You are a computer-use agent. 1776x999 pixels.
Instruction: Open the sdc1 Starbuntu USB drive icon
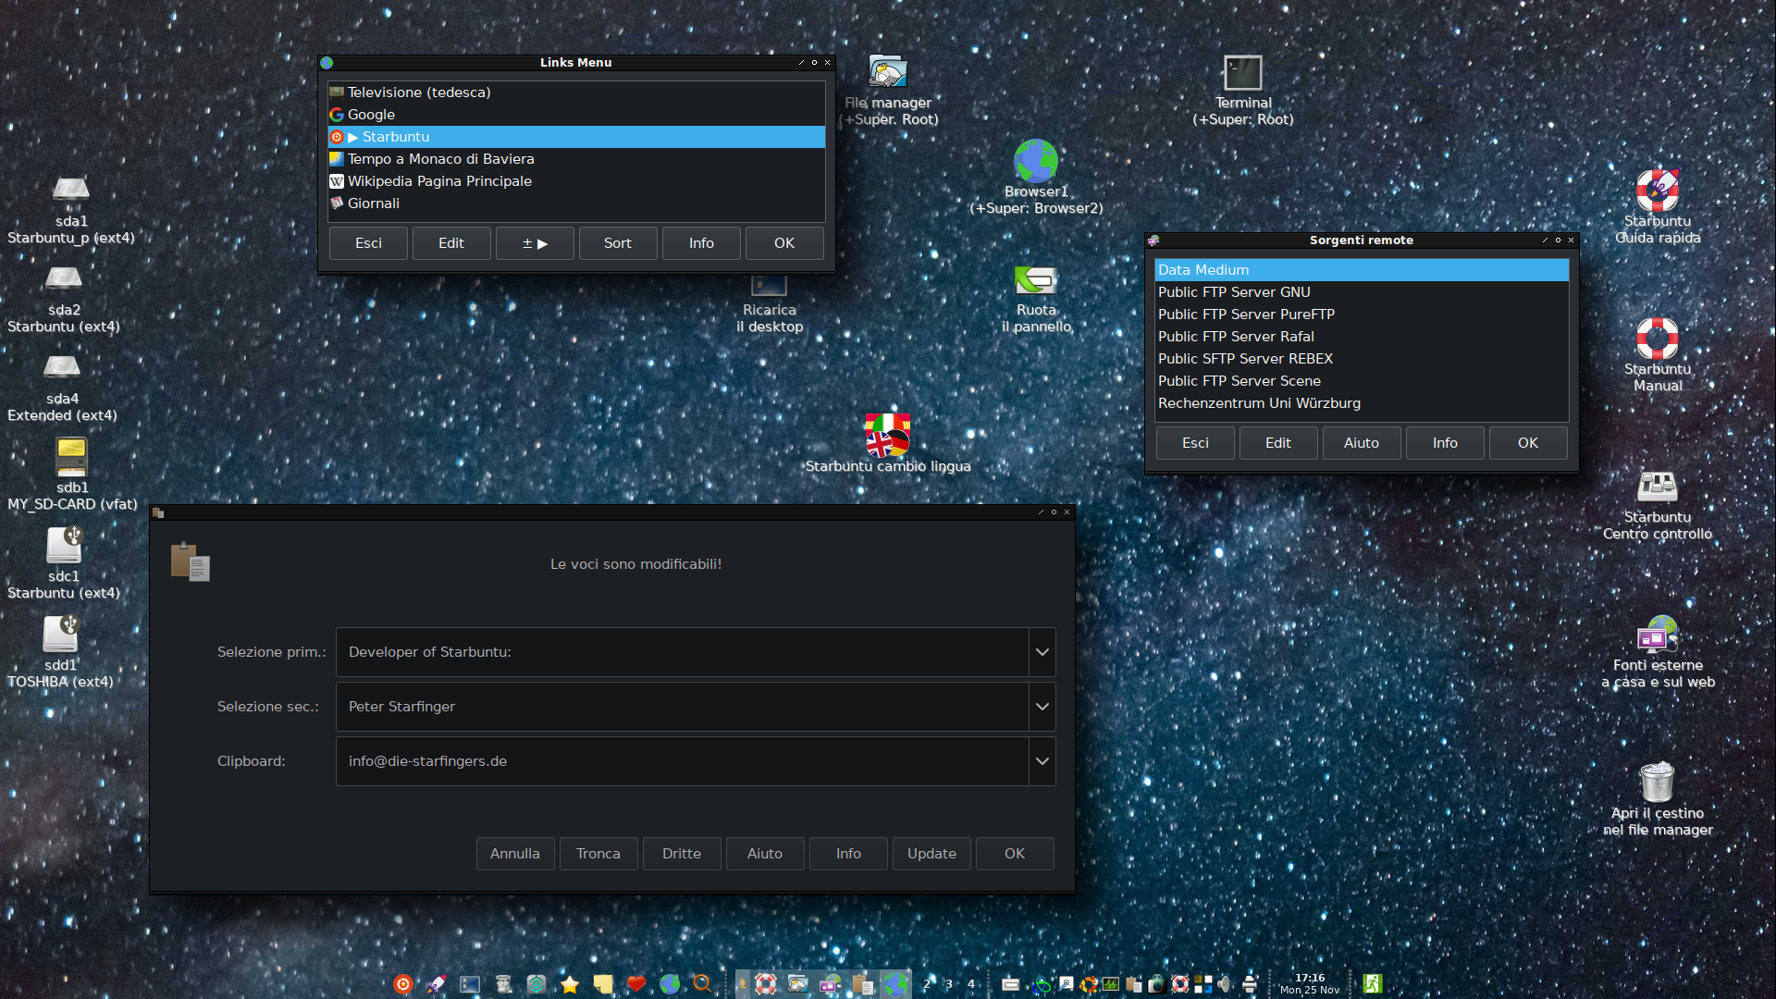pos(64,546)
